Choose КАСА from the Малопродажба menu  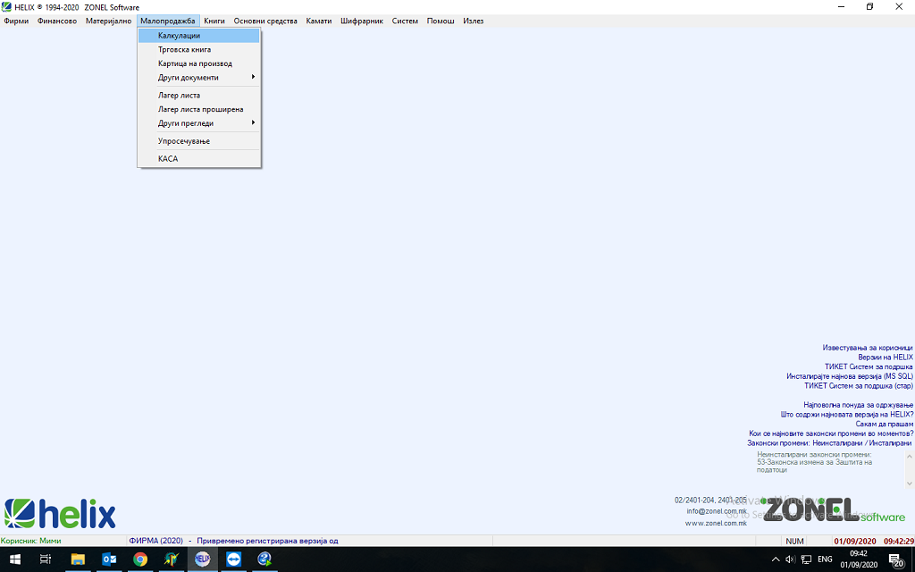[168, 159]
